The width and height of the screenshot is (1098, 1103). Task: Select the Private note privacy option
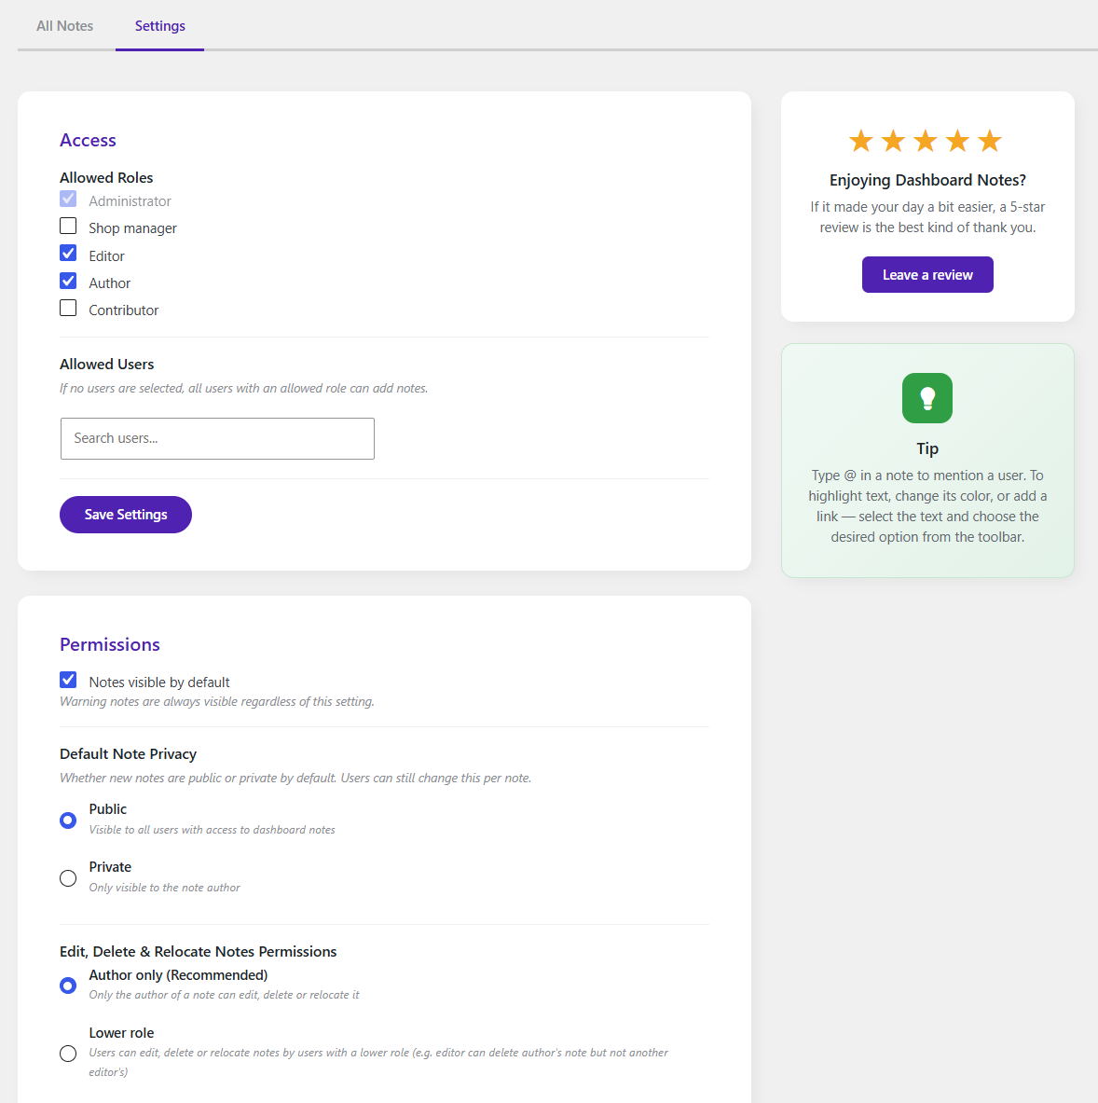67,877
